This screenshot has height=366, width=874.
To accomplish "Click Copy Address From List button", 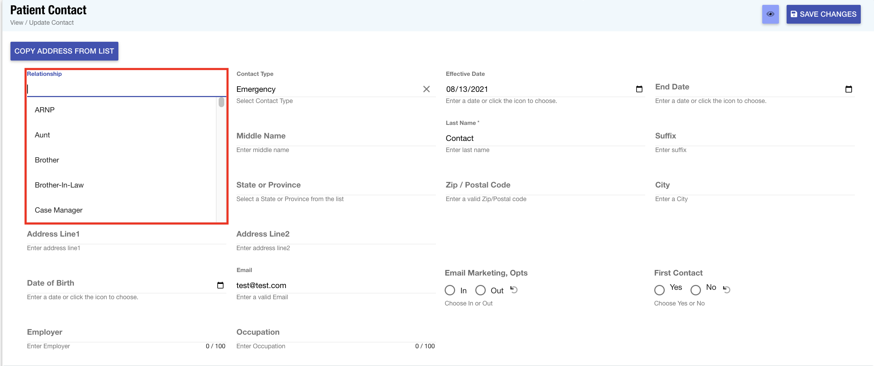I will pyautogui.click(x=64, y=51).
